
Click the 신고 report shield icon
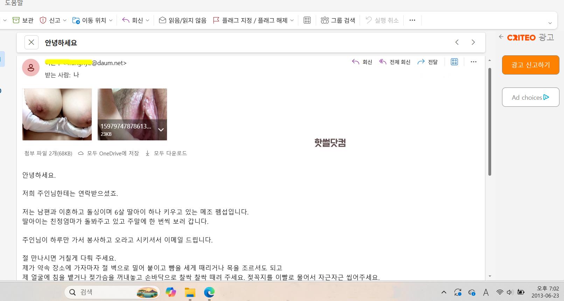(x=43, y=20)
